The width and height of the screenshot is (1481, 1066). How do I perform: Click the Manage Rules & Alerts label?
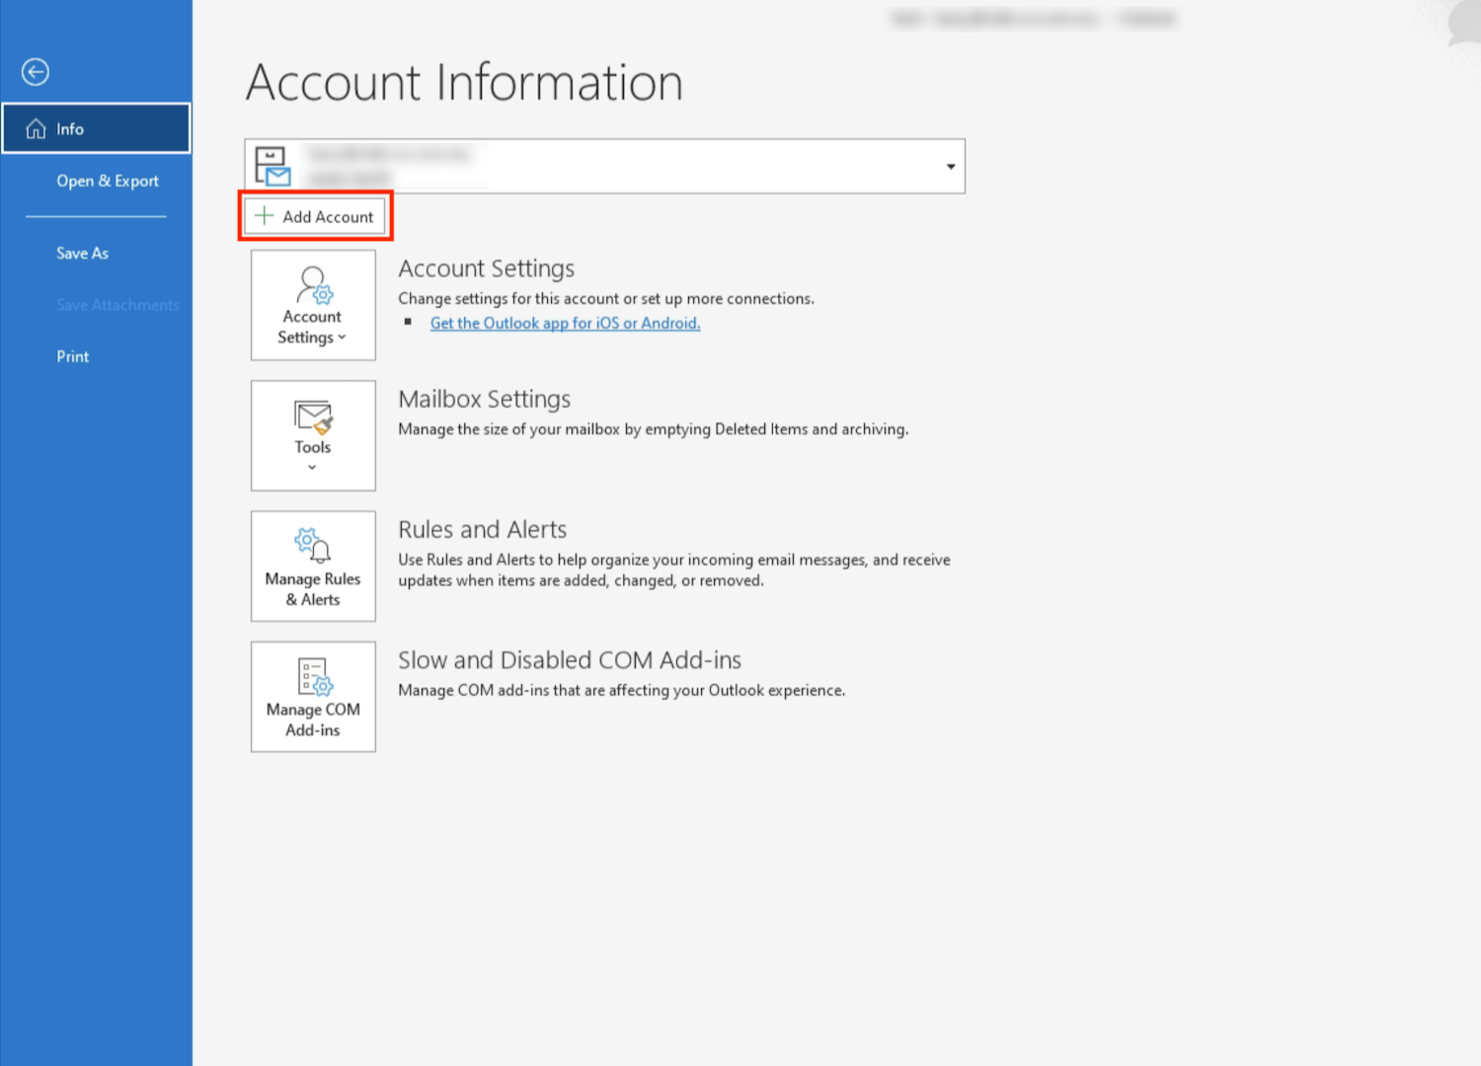click(313, 589)
